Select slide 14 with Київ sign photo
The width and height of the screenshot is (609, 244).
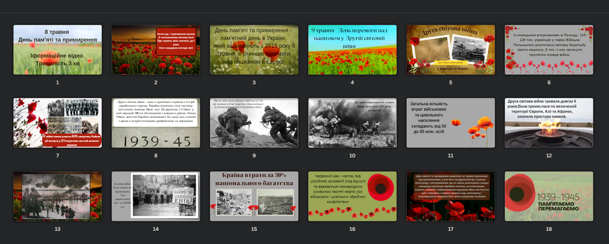pos(155,196)
